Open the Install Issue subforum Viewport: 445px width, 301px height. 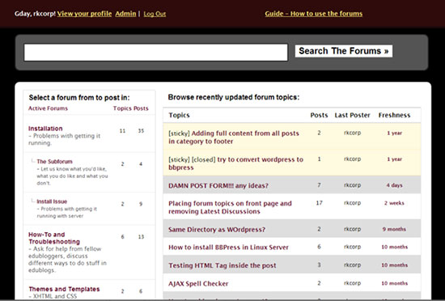click(52, 201)
